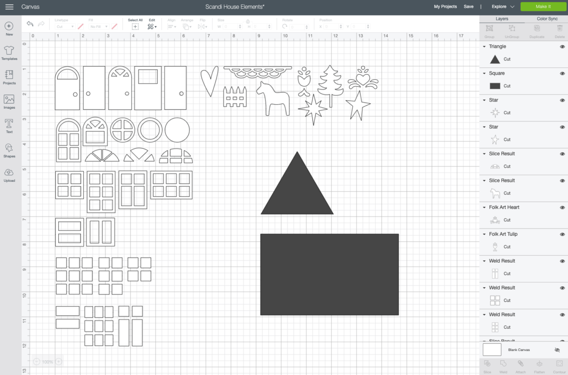
Task: Click the zoom 100% label
Action: coord(47,362)
